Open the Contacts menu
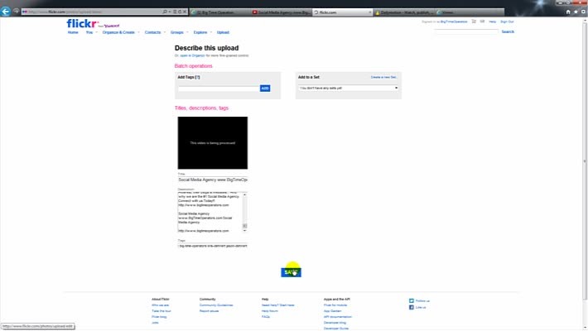The image size is (588, 331). (x=152, y=32)
